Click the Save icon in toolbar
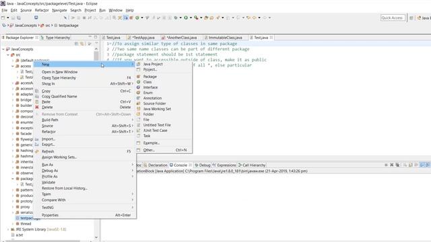The image size is (431, 242). (13, 17)
